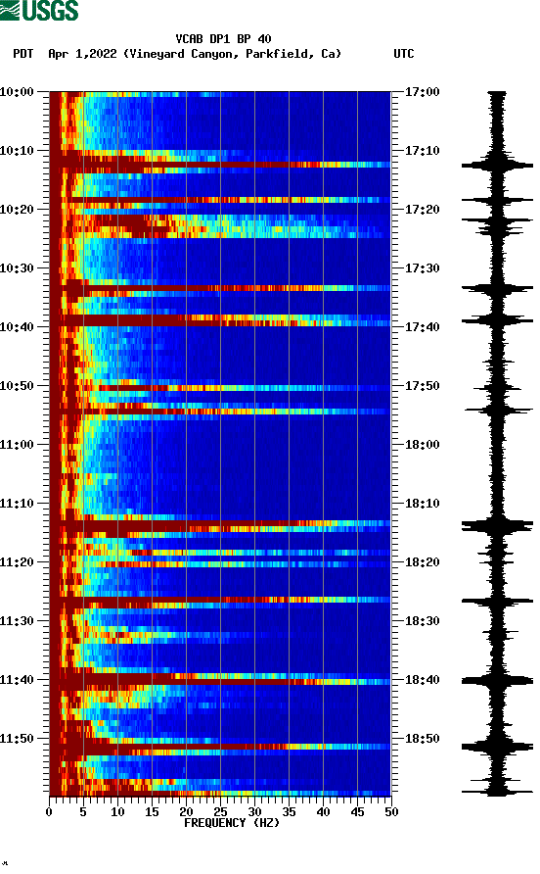Click the '15' frequency axis tick label
Screen dimensions: 540x874
[152, 811]
